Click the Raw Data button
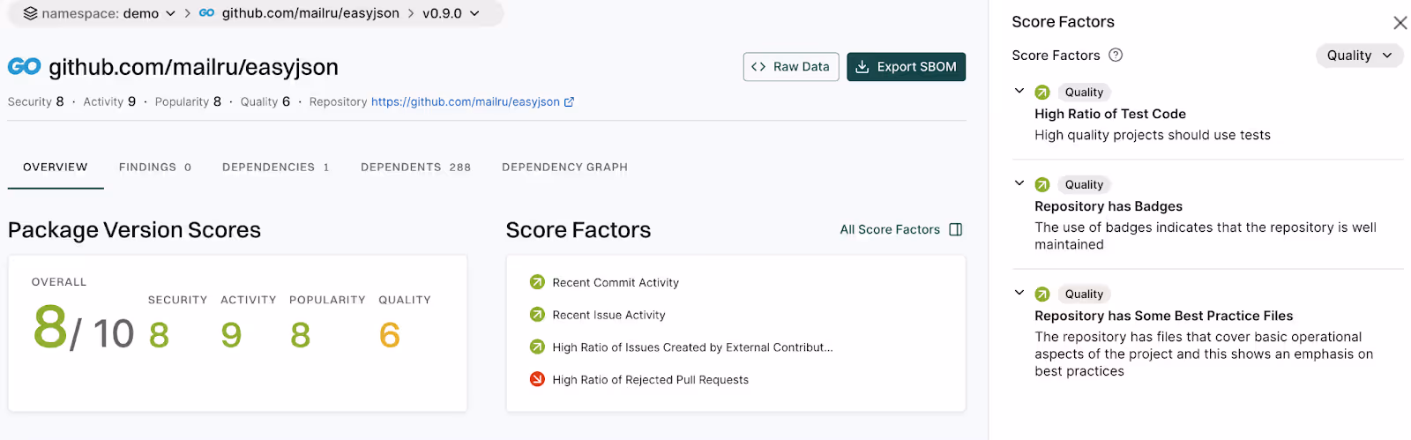The height and width of the screenshot is (440, 1411). pos(791,67)
